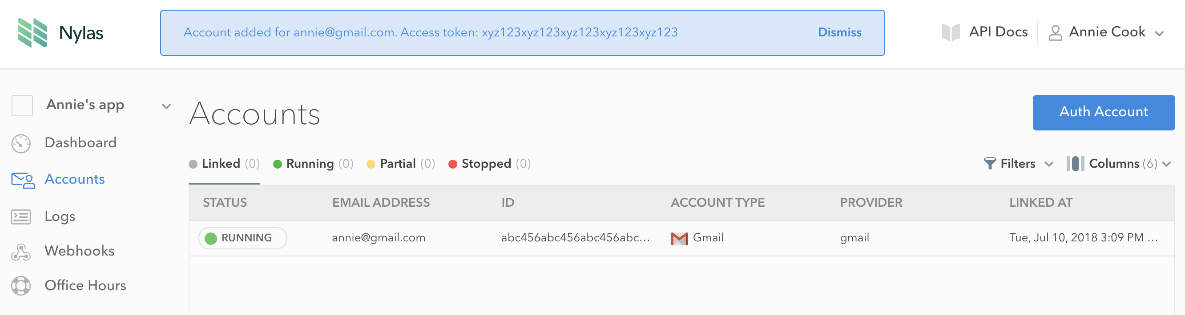Click the Gmail envelope icon in row
1185x315 pixels.
point(679,238)
